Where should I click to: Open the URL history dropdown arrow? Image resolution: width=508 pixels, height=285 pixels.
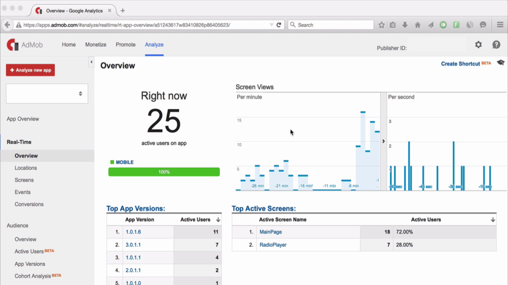coord(271,25)
